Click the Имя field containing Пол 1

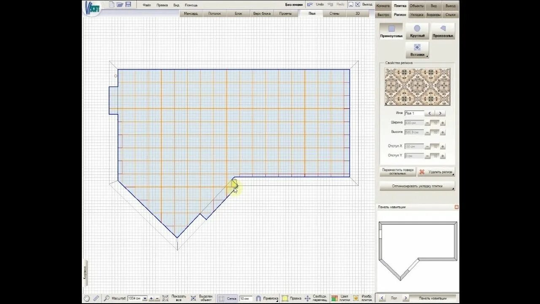414,113
